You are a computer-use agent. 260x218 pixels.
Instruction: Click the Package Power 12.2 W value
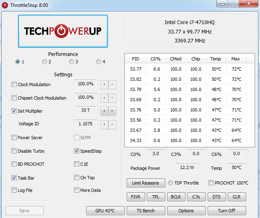(187, 168)
